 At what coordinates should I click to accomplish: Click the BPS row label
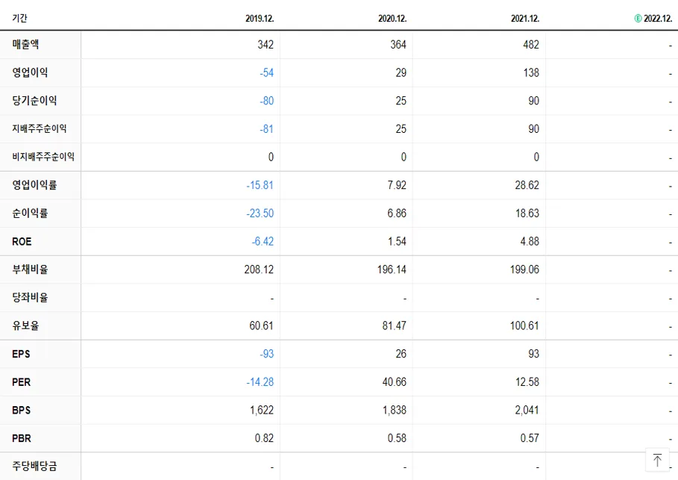pyautogui.click(x=21, y=411)
